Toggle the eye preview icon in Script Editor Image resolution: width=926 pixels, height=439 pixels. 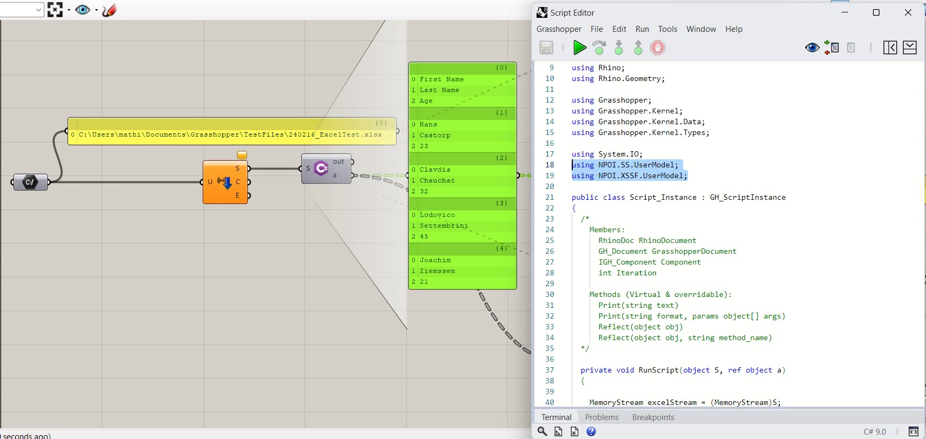812,48
